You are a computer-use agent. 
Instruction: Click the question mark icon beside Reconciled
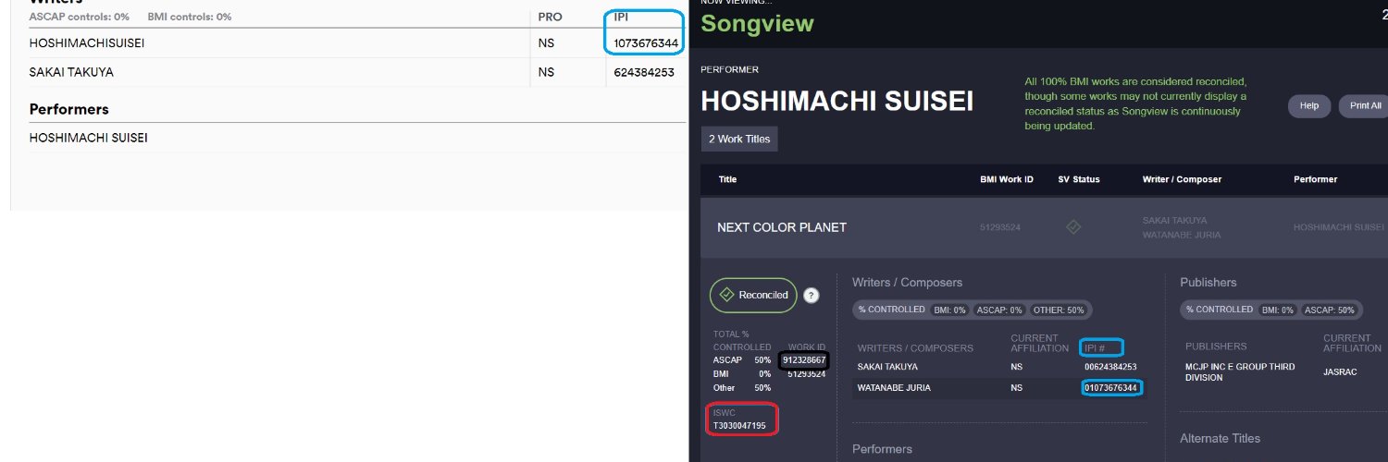point(812,296)
